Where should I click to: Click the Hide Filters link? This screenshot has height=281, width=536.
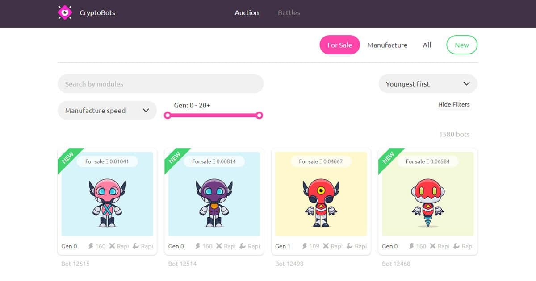[x=453, y=104]
